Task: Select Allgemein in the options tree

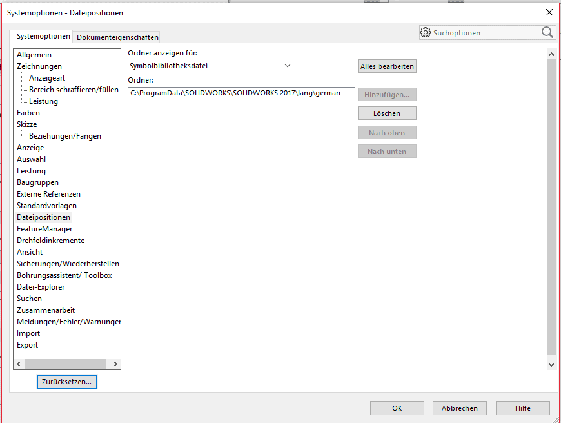Action: click(34, 55)
